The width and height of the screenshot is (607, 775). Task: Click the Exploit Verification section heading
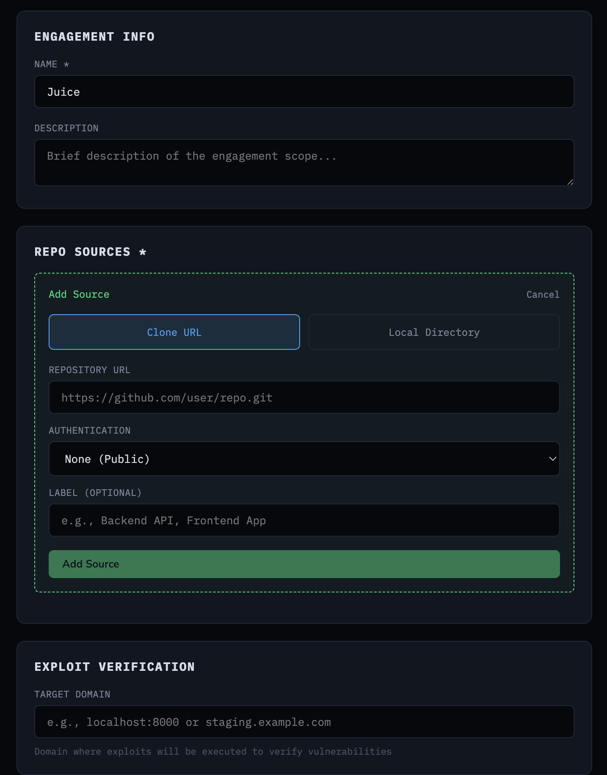[114, 667]
